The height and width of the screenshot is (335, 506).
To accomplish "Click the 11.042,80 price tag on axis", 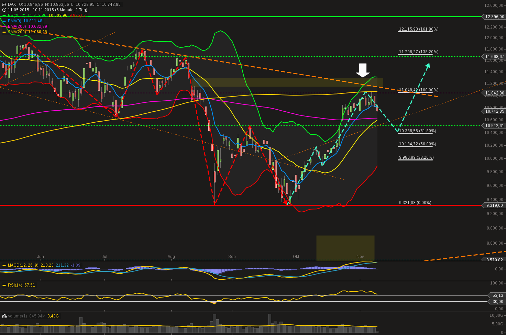I will click(494, 93).
